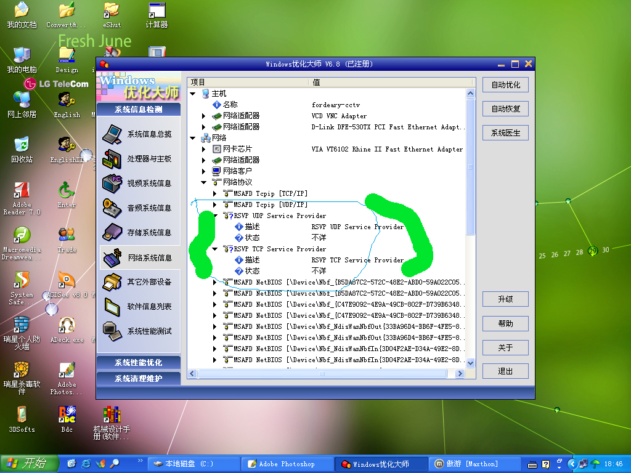This screenshot has width=631, height=473.
Task: Click the 自动恢复 button
Action: 505,108
